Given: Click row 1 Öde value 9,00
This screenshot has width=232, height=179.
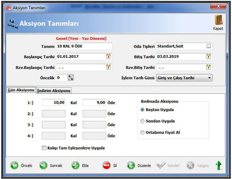Looking at the screenshot, I should [95, 102].
